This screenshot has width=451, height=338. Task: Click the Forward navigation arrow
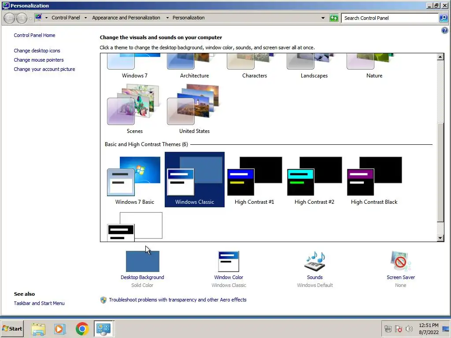[22, 18]
